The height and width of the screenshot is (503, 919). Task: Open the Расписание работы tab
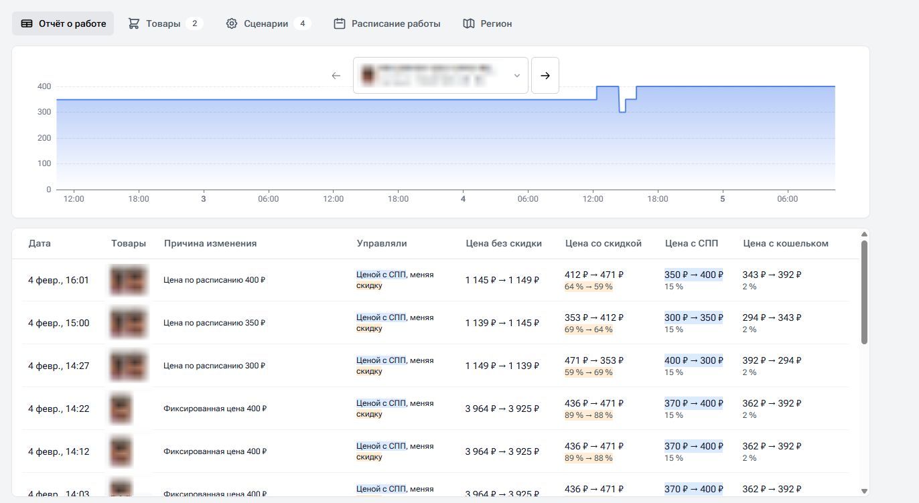(x=395, y=23)
